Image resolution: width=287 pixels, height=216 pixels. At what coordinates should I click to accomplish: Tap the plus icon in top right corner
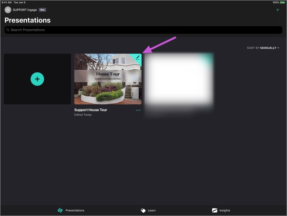(x=277, y=10)
